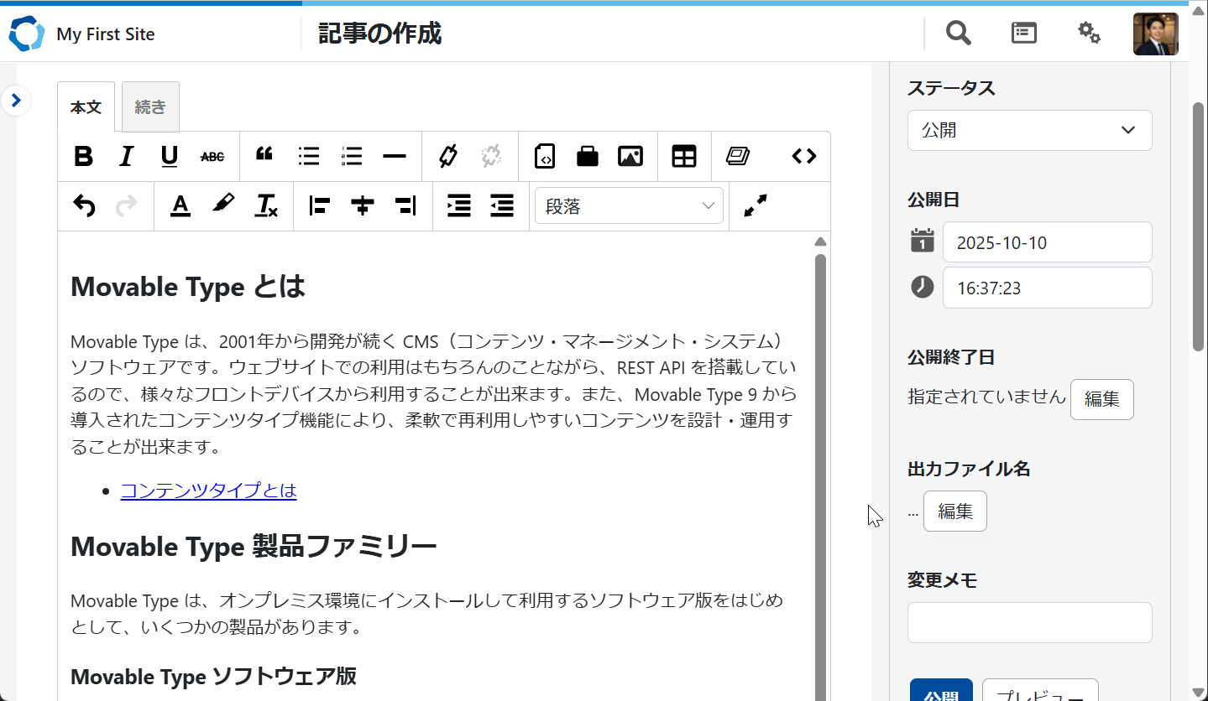Insert an image into the article
The image size is (1208, 701).
point(630,157)
